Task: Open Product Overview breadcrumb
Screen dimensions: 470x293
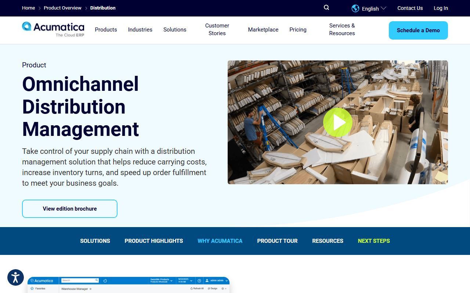Action: (62, 8)
